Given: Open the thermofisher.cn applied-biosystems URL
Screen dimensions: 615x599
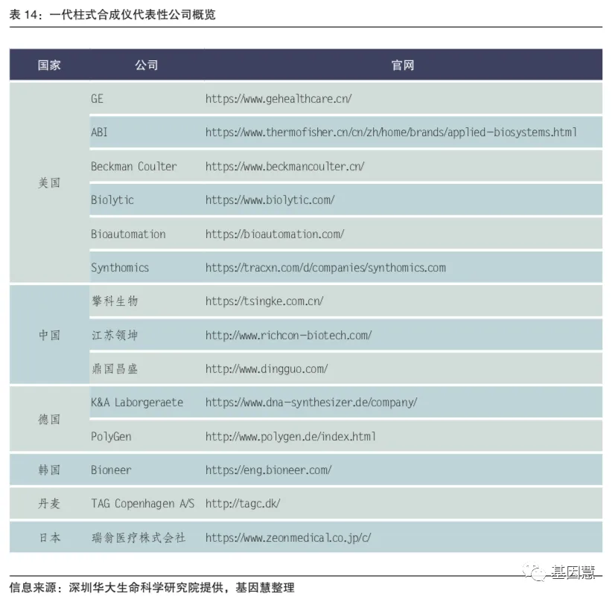Looking at the screenshot, I should pyautogui.click(x=391, y=132).
